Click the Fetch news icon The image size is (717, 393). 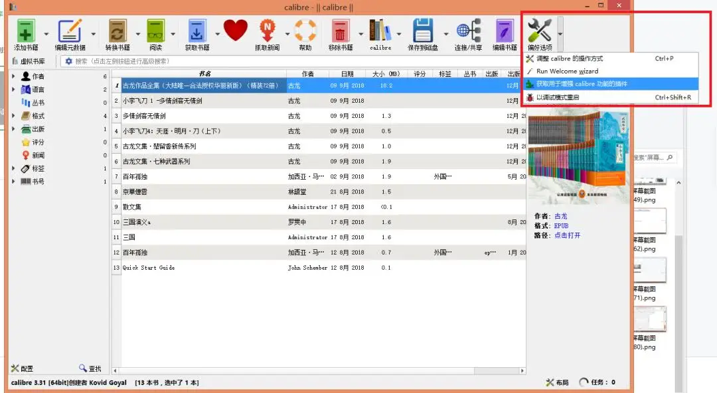tap(268, 31)
